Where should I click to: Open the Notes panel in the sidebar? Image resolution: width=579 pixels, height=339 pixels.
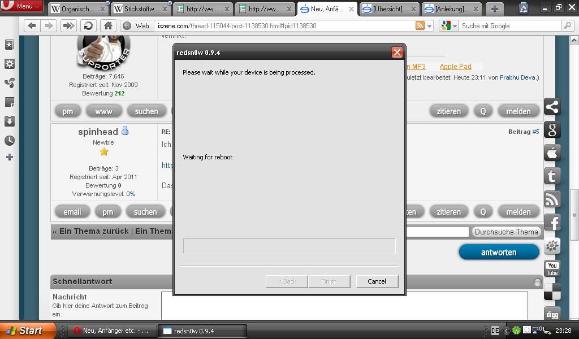tap(9, 102)
